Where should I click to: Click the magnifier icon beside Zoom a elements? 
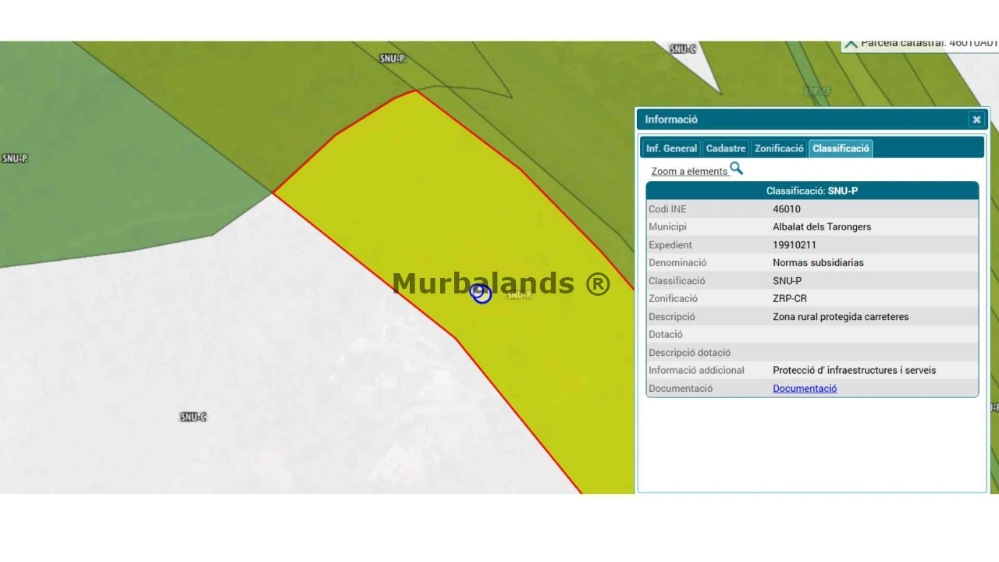click(x=737, y=169)
